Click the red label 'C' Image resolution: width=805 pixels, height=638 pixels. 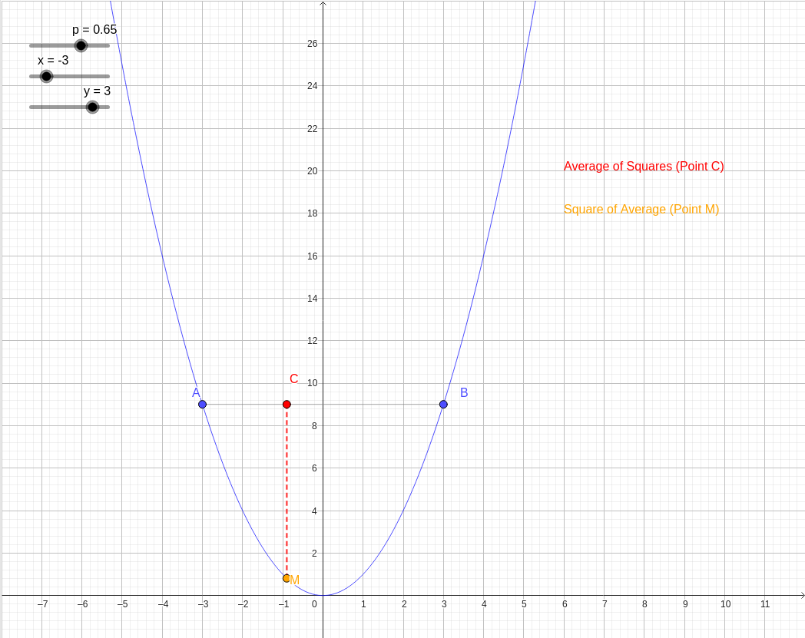point(293,379)
